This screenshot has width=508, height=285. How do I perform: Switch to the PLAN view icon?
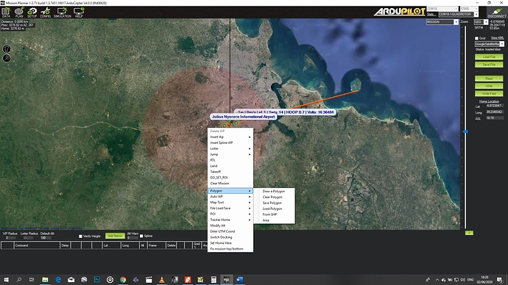pos(19,12)
